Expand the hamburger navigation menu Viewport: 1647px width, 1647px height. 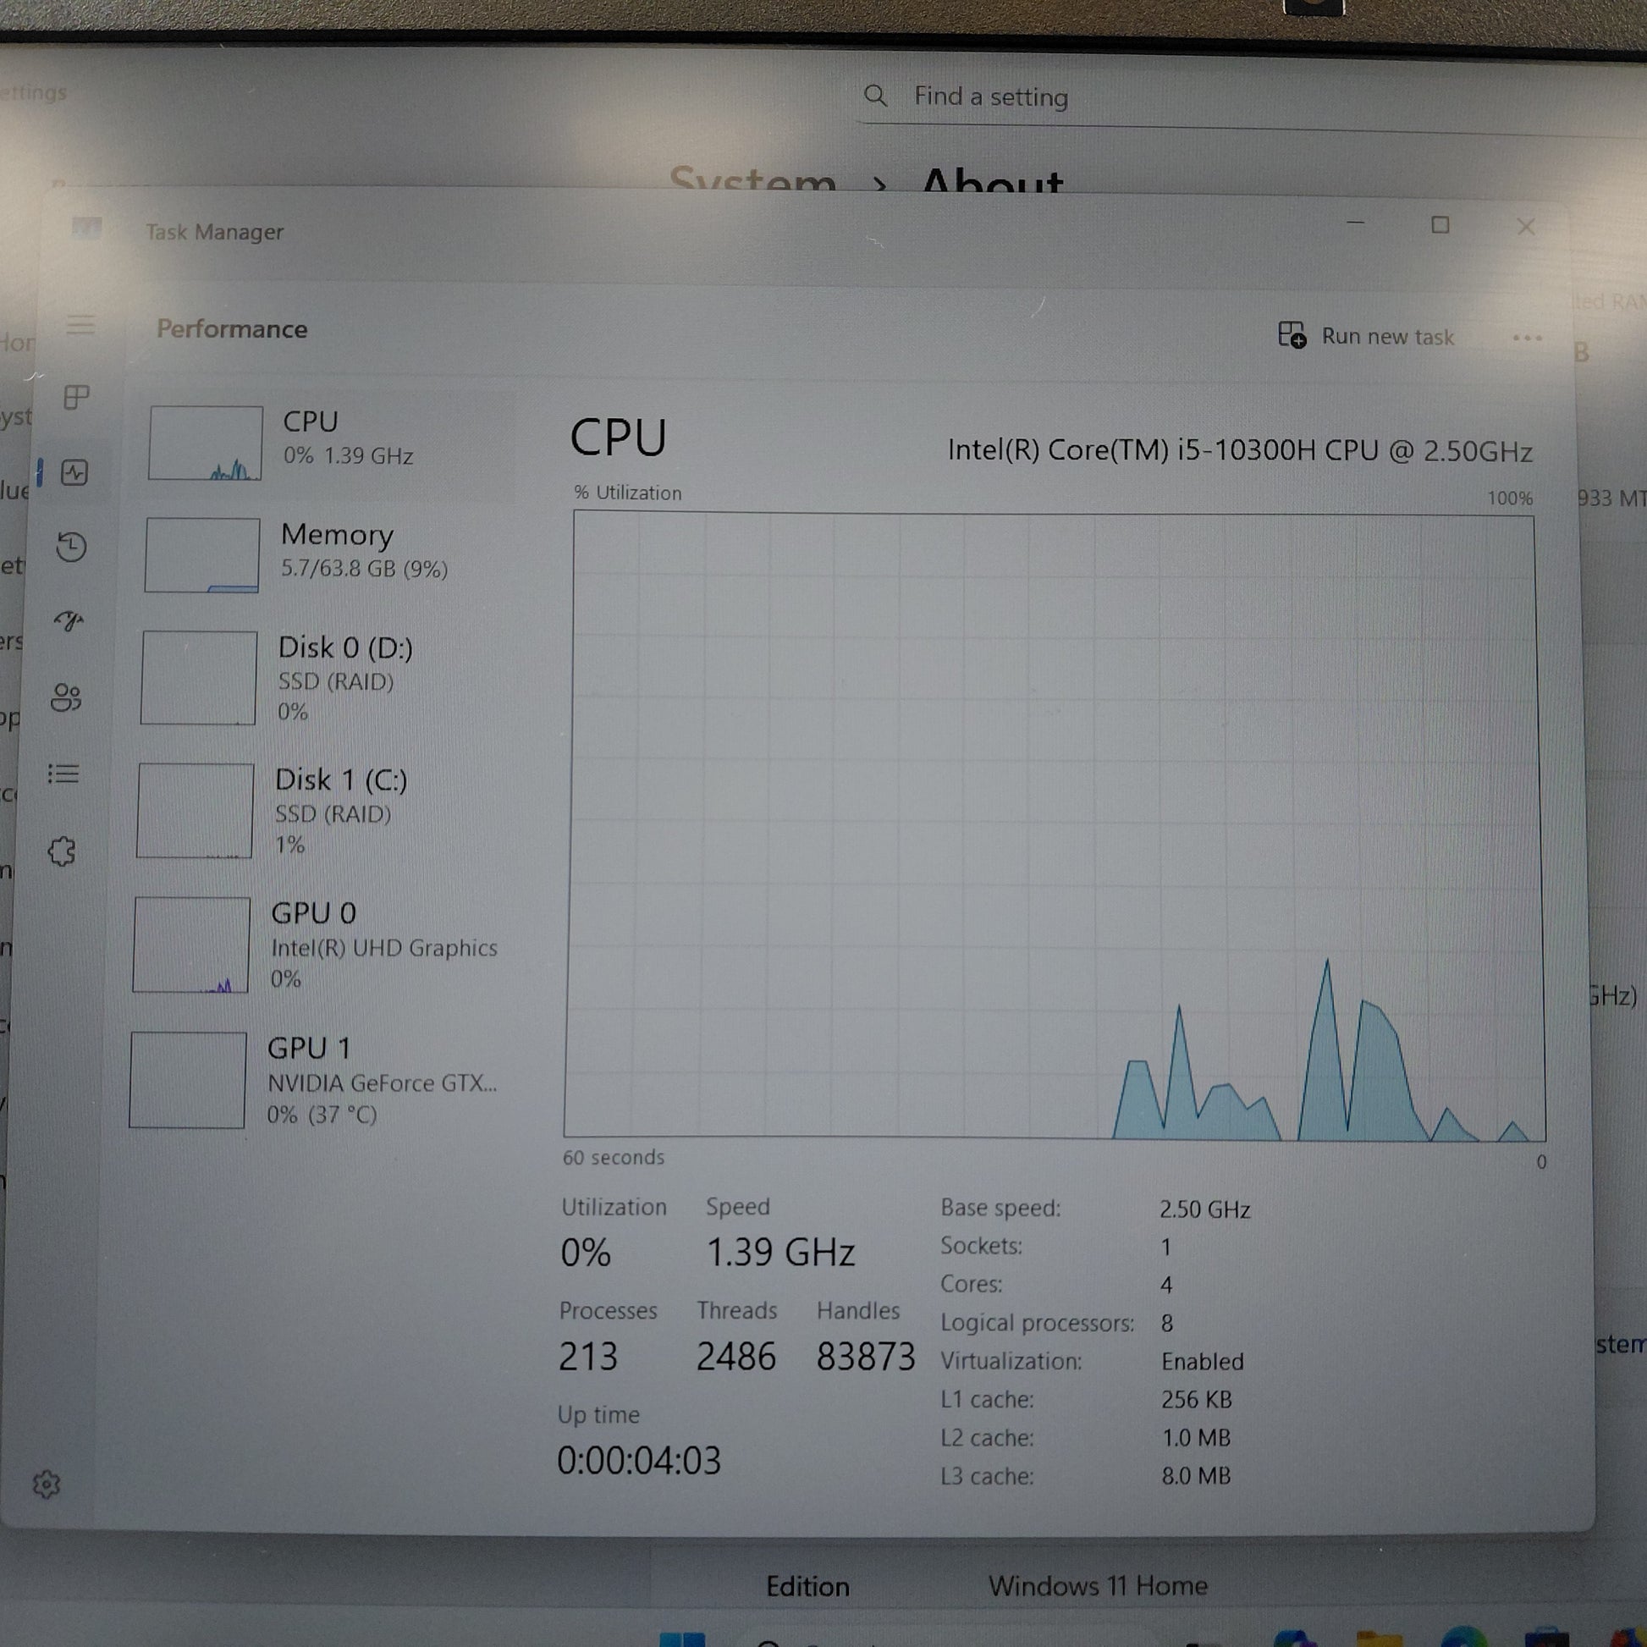tap(81, 325)
